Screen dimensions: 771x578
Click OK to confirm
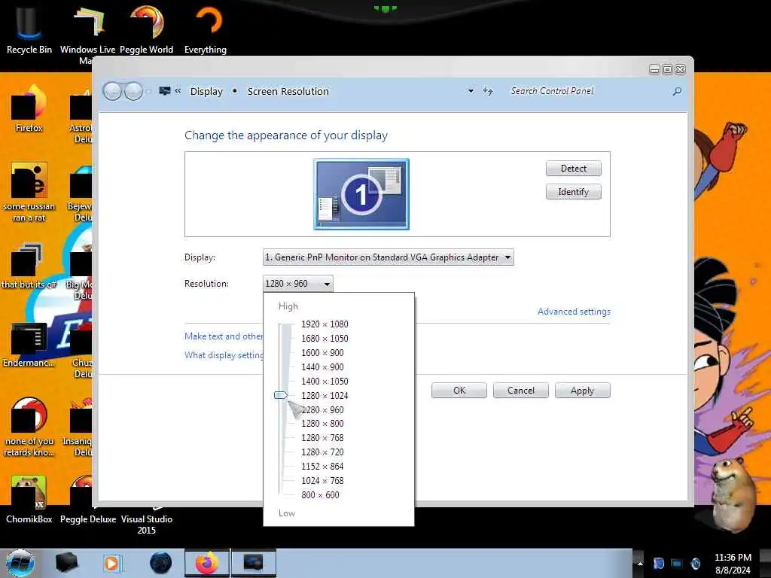(x=459, y=391)
